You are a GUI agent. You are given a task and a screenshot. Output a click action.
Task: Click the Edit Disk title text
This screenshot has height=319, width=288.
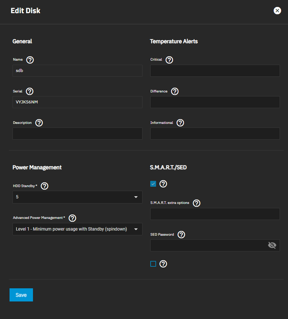click(x=26, y=11)
